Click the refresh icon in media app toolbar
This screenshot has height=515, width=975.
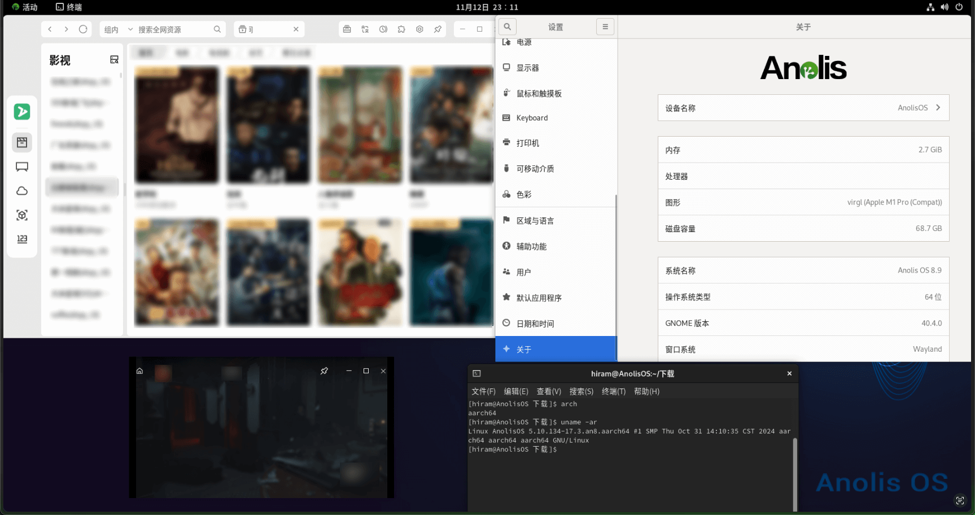[83, 29]
